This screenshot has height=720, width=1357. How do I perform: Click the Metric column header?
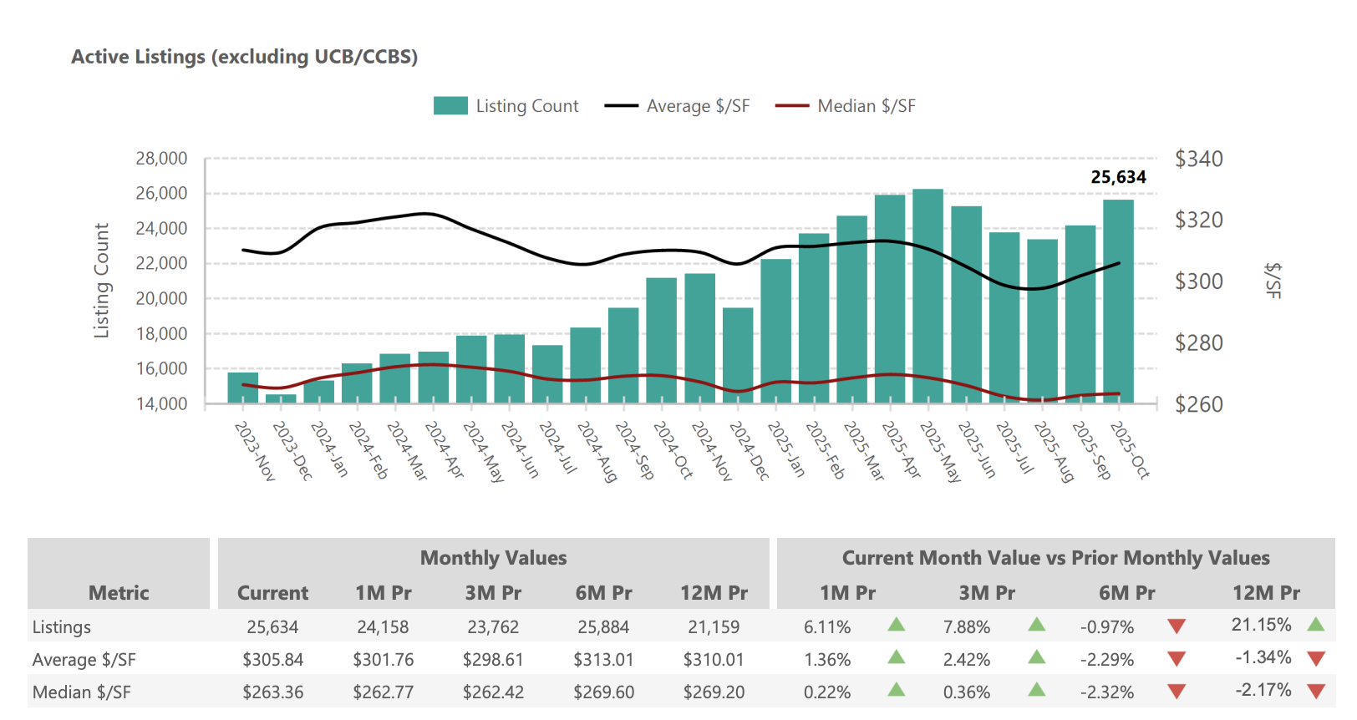(x=119, y=593)
